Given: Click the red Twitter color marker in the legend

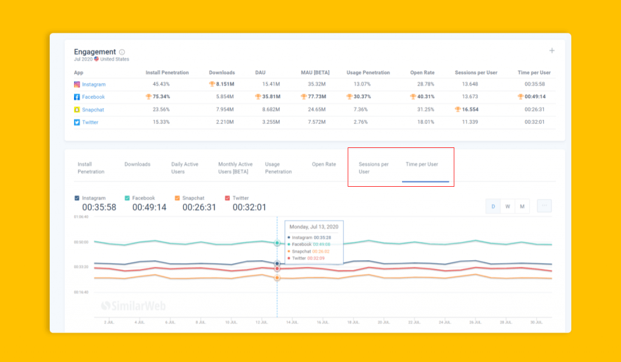Looking at the screenshot, I should tap(227, 196).
